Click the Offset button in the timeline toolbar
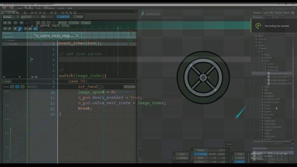 click(74, 23)
